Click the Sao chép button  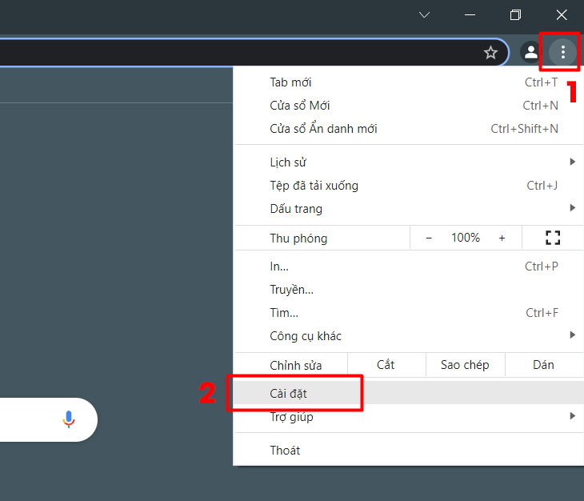tap(465, 365)
